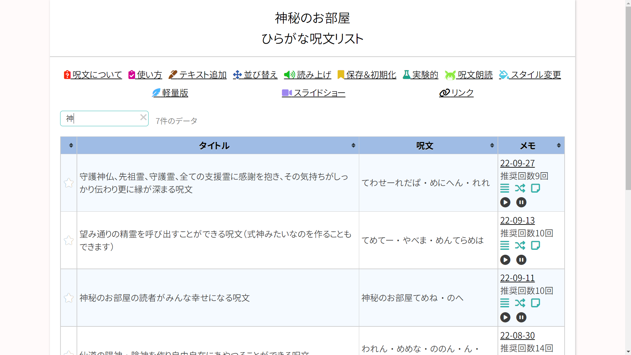
Task: Click the play button in the first row
Action: [x=505, y=202]
